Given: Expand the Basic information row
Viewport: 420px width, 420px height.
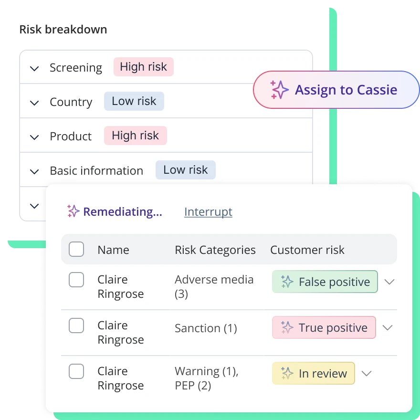Looking at the screenshot, I should pyautogui.click(x=34, y=171).
